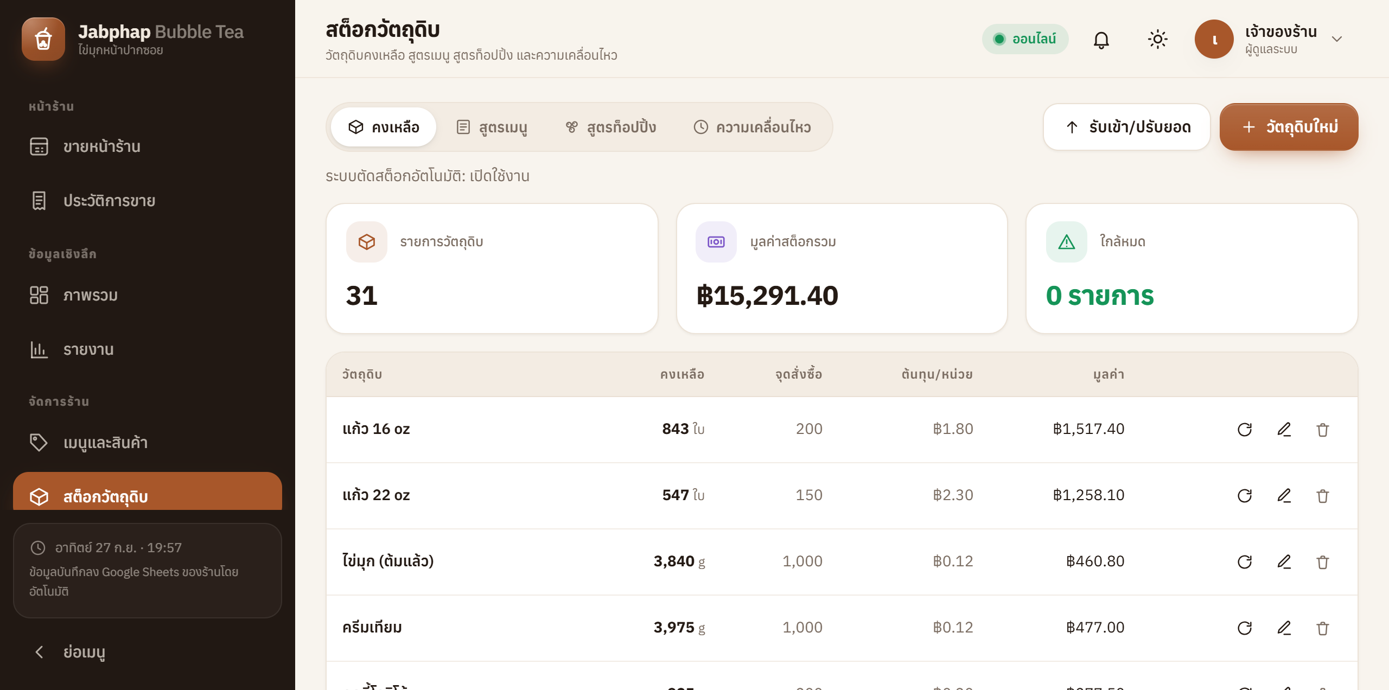
Task: Click the ใกล้หมด summary card
Action: [x=1192, y=269]
